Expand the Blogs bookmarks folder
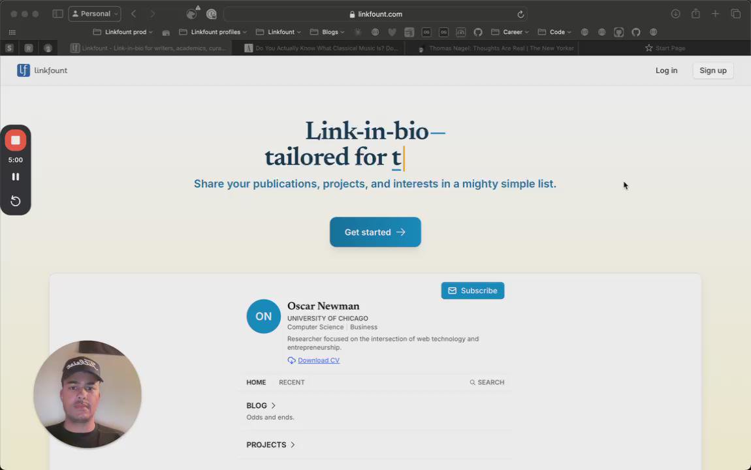The height and width of the screenshot is (470, 751). pyautogui.click(x=327, y=32)
